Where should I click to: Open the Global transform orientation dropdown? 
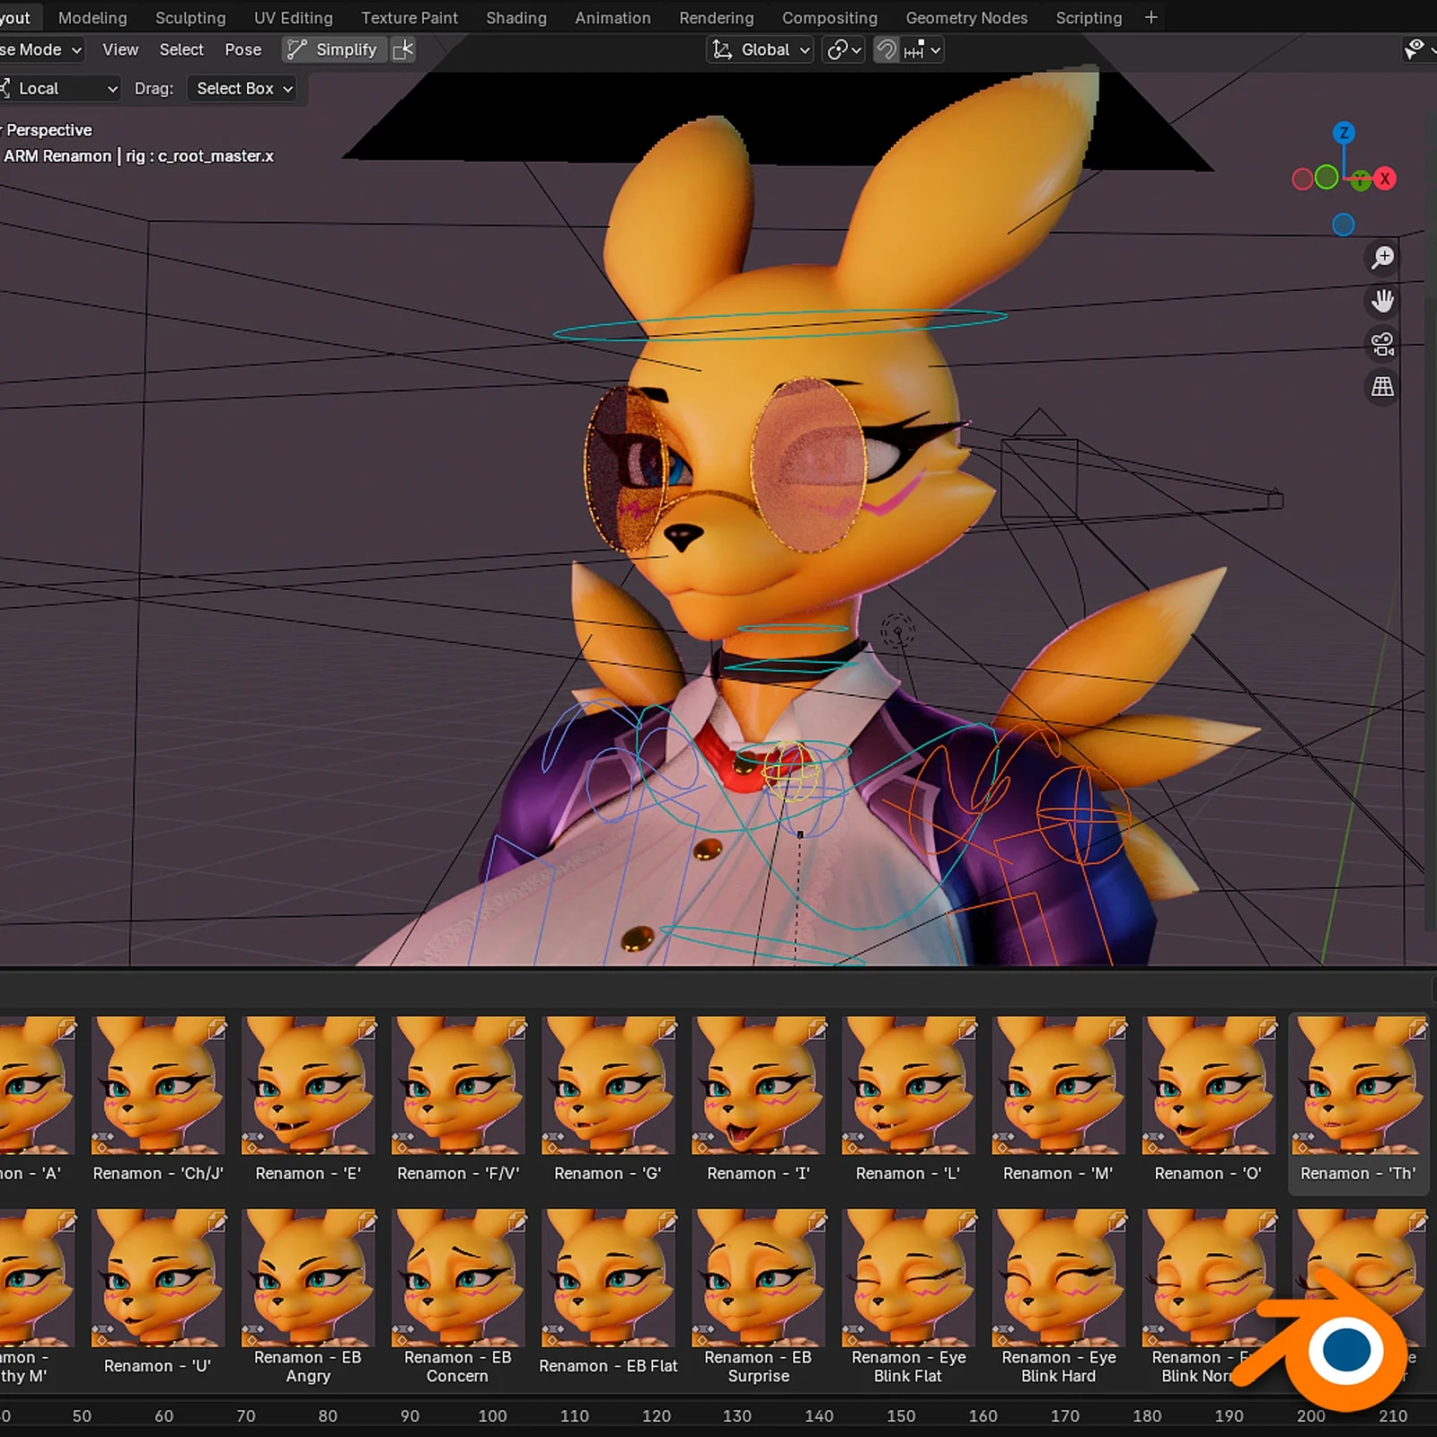[759, 49]
